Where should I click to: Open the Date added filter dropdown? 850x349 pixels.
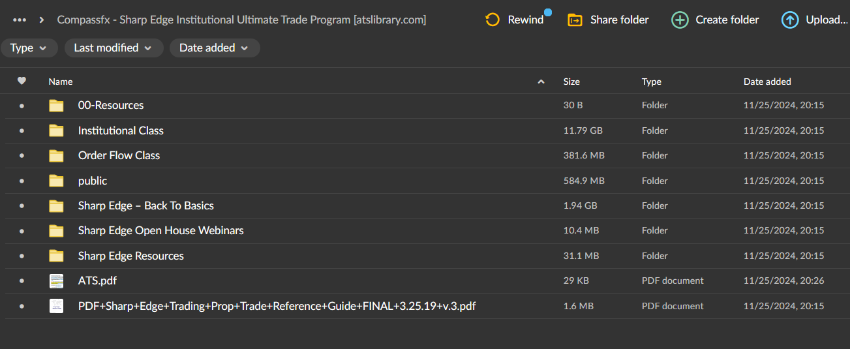(x=214, y=48)
